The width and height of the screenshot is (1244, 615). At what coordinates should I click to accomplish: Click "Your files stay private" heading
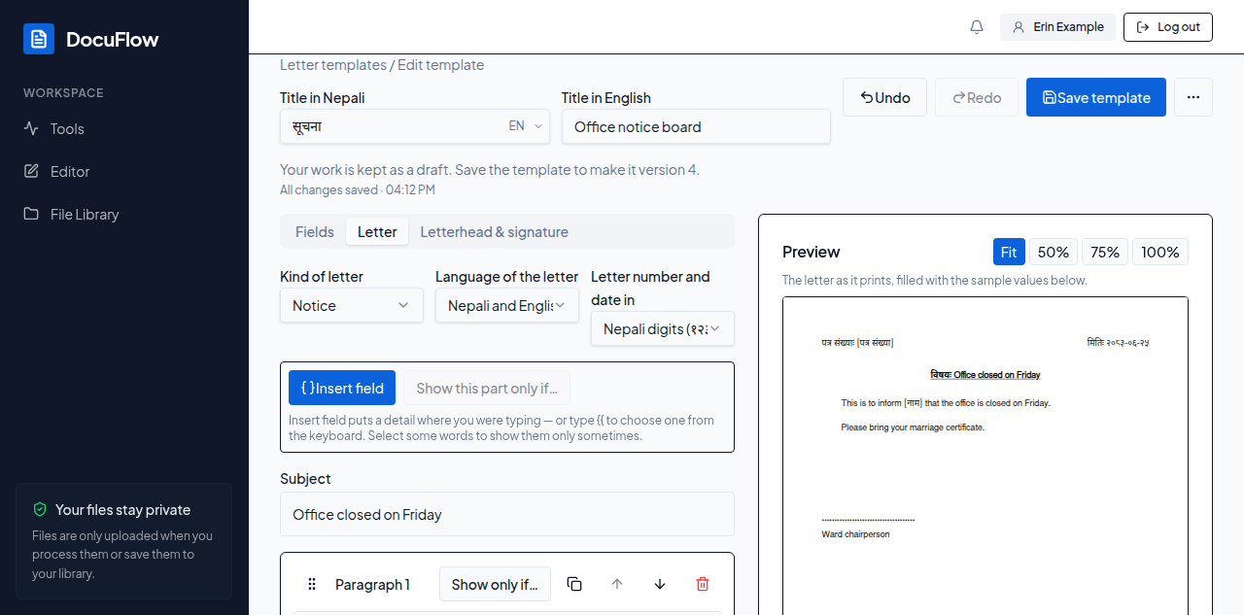(122, 509)
